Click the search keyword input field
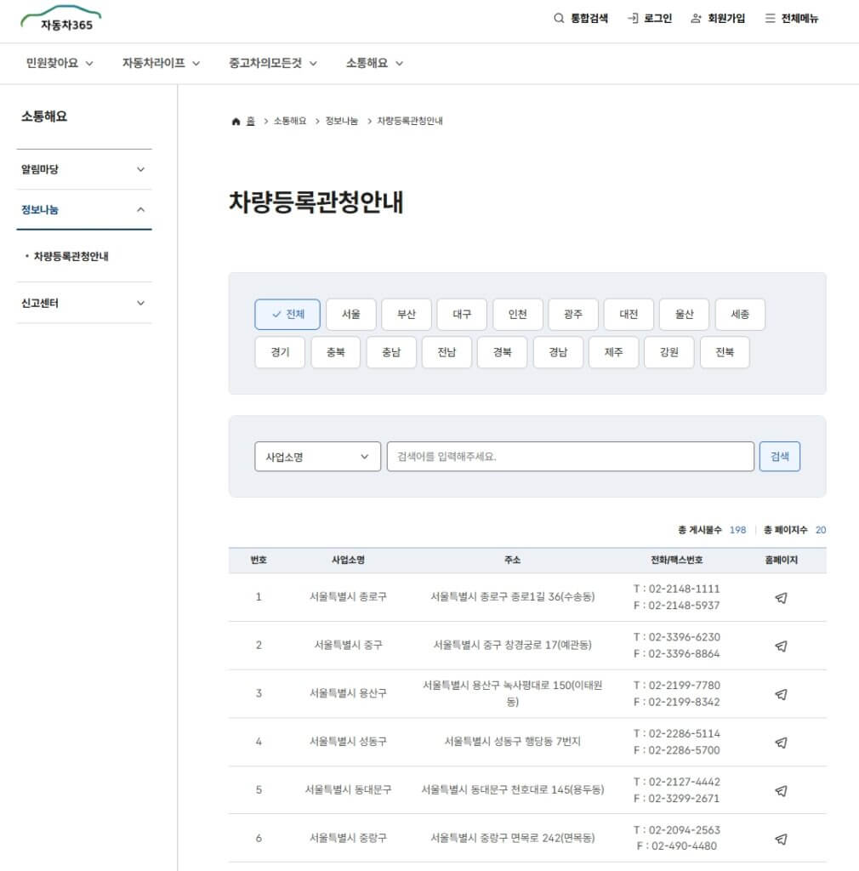 pyautogui.click(x=570, y=456)
